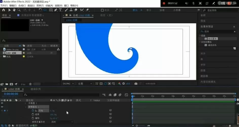239x127 pixels.
Task: Select the Rotation tool
Action: click(40, 10)
